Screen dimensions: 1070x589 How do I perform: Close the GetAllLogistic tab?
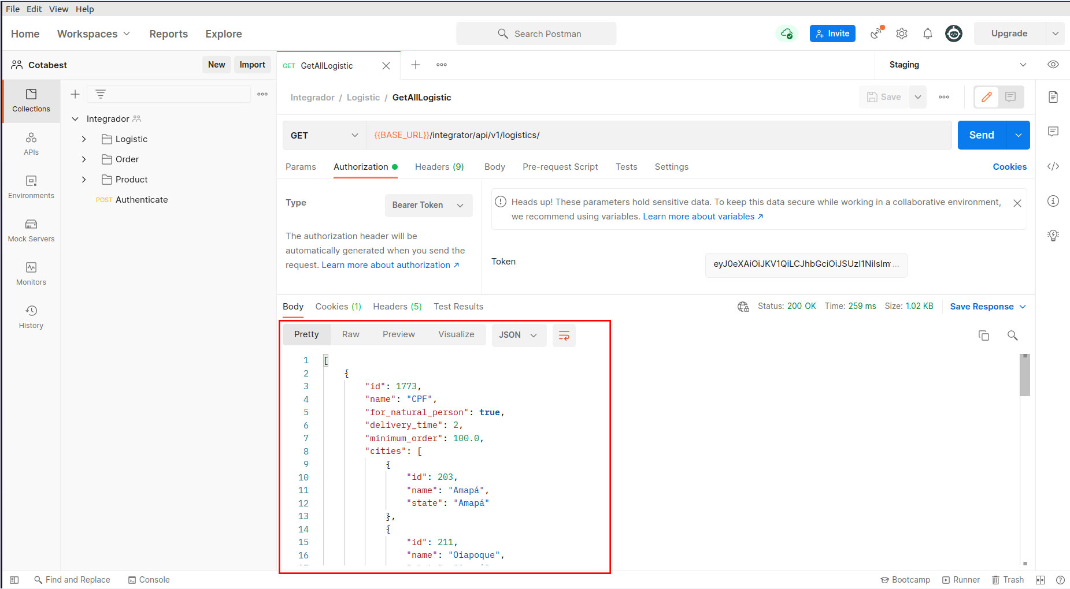[386, 66]
